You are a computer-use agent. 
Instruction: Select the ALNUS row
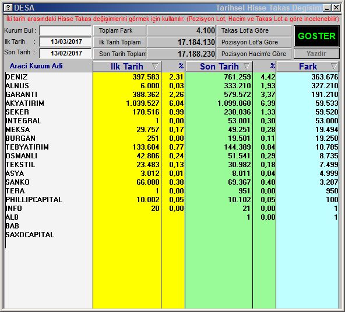point(172,86)
